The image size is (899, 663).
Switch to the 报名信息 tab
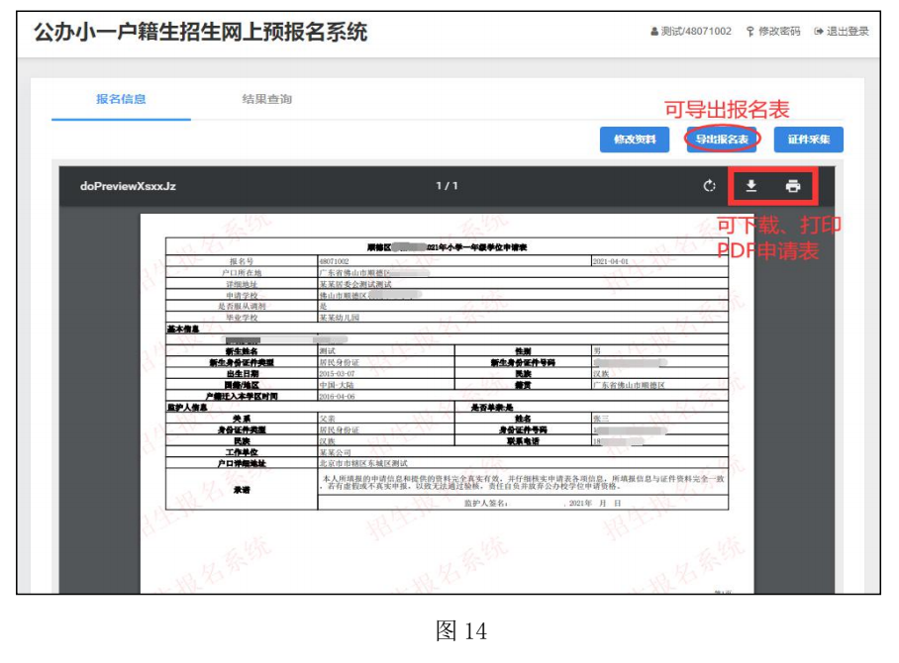point(121,100)
